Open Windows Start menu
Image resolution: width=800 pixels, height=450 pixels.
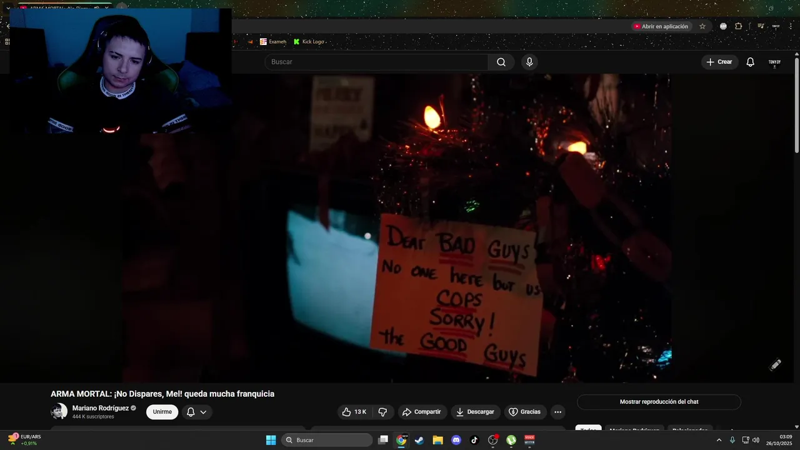coord(271,440)
